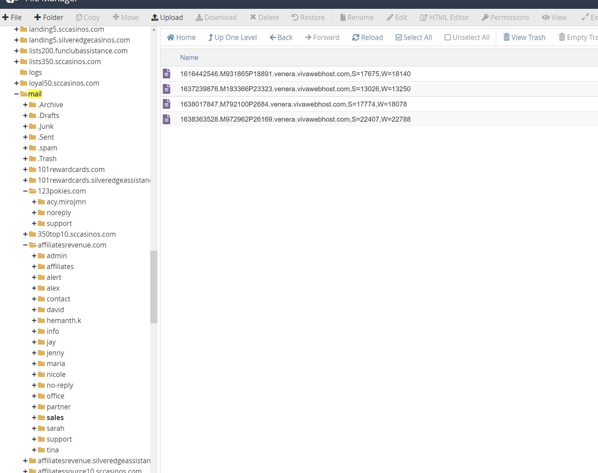Expand the .spam folder

25,148
